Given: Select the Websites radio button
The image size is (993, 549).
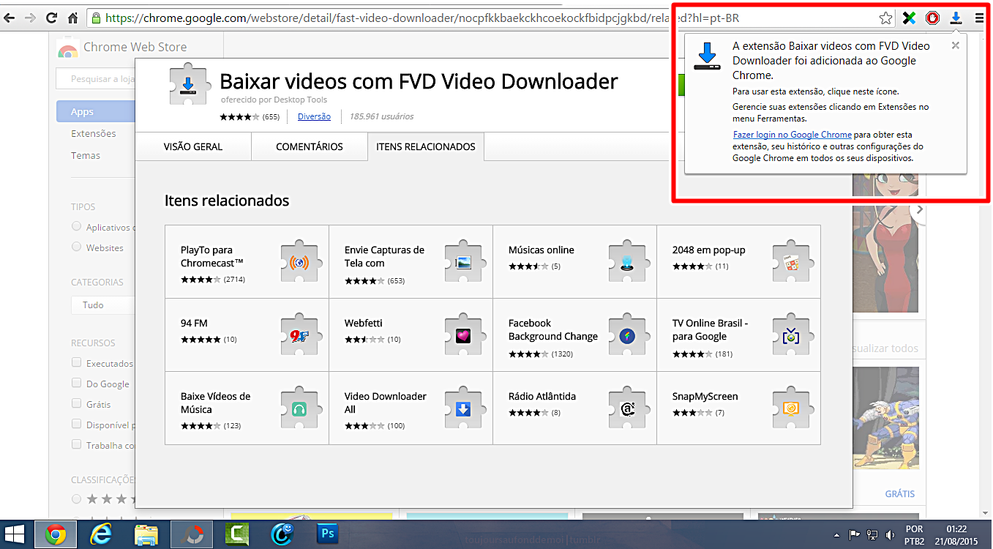Looking at the screenshot, I should coord(77,247).
